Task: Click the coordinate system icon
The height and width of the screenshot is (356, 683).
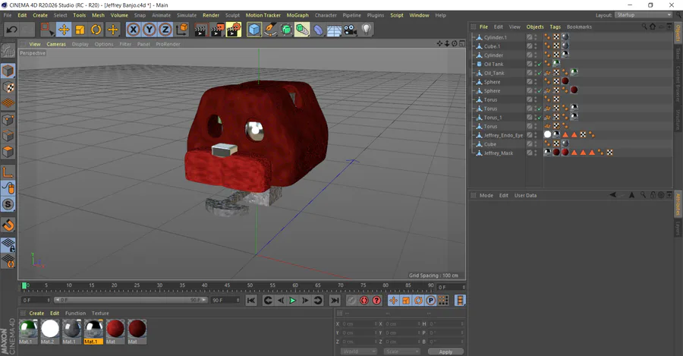Action: 182,30
